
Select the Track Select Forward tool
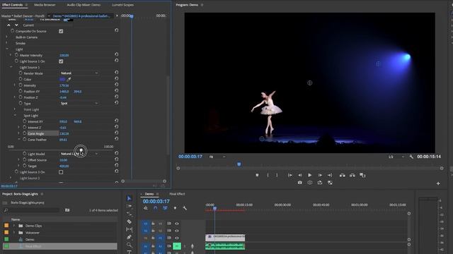click(129, 206)
